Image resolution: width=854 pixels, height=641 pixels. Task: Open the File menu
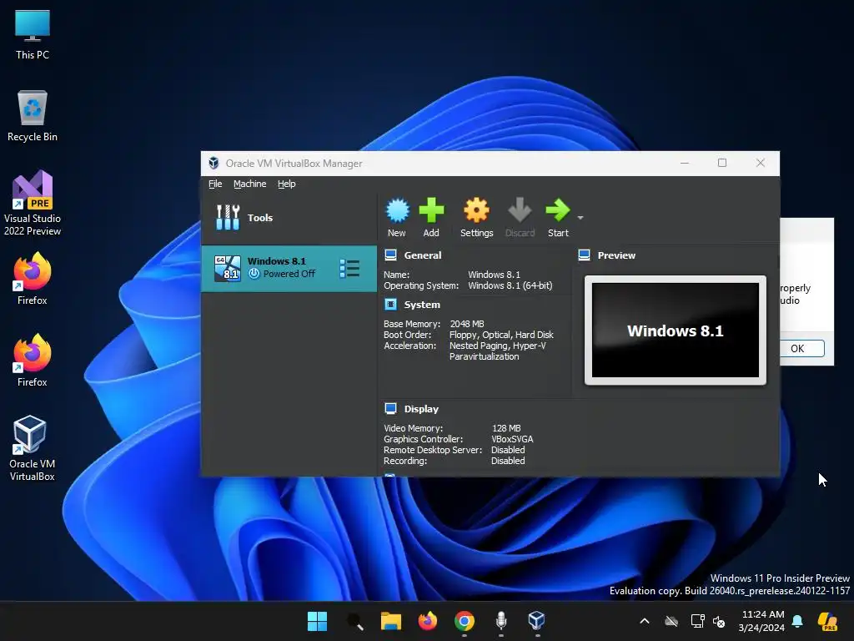click(x=215, y=184)
